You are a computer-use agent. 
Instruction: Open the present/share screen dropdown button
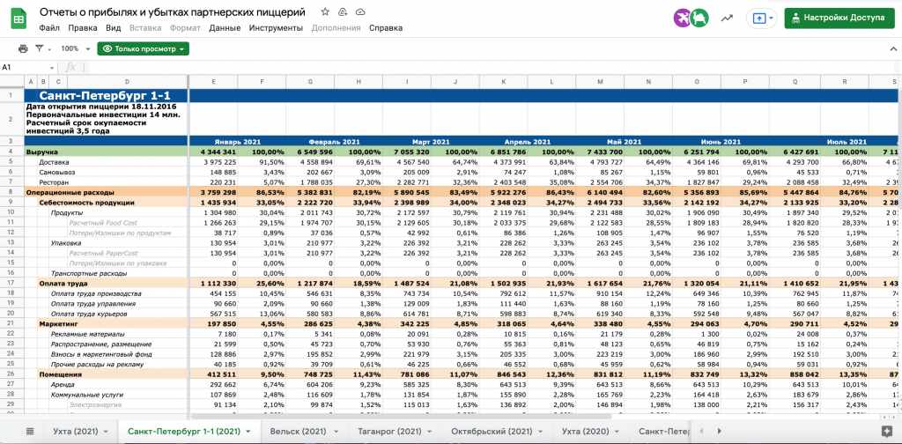(762, 18)
